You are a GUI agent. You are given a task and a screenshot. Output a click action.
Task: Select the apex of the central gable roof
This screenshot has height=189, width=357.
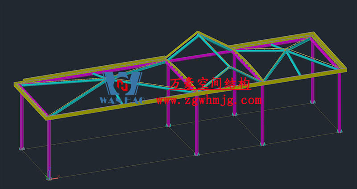(198, 33)
